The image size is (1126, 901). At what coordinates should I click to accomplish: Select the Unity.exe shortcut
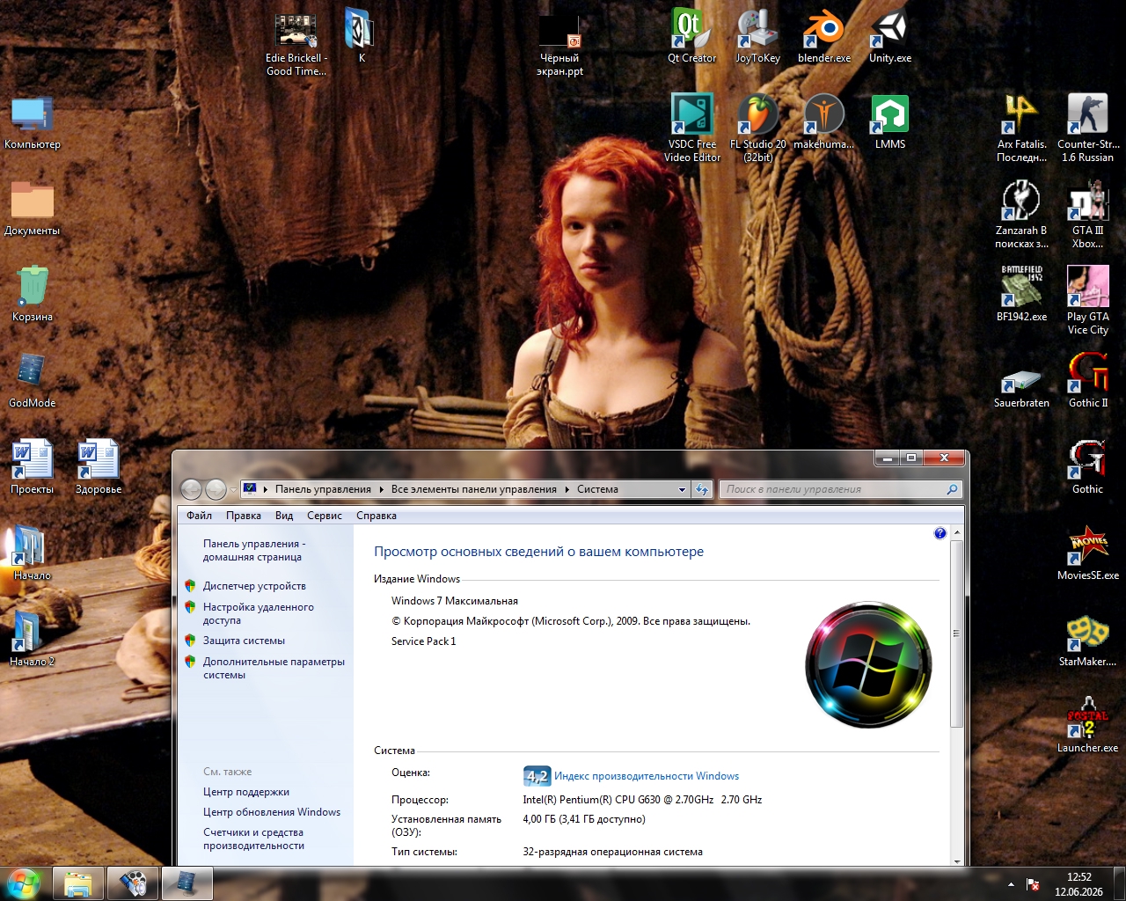[x=890, y=35]
